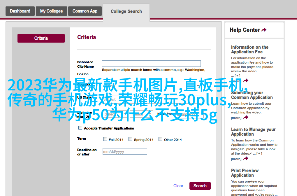This screenshot has height=196, width=297.
Task: Click red arrow under Application Fee info
Action: [246, 81]
